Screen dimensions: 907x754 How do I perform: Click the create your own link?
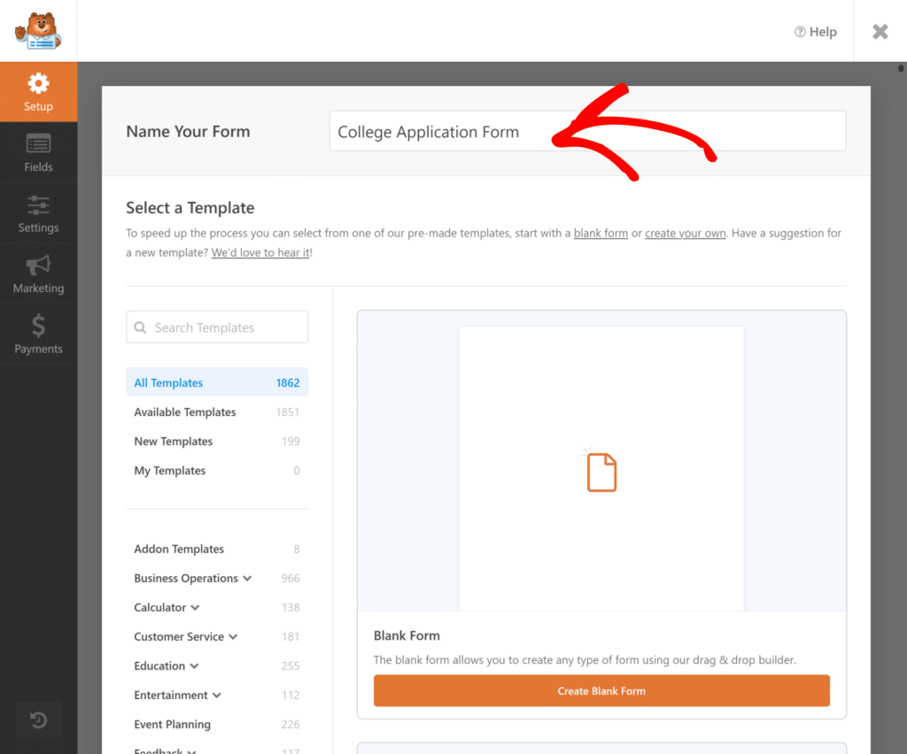(686, 233)
